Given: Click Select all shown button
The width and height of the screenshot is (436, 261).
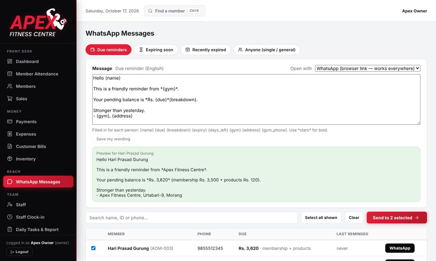Looking at the screenshot, I should click(x=321, y=217).
